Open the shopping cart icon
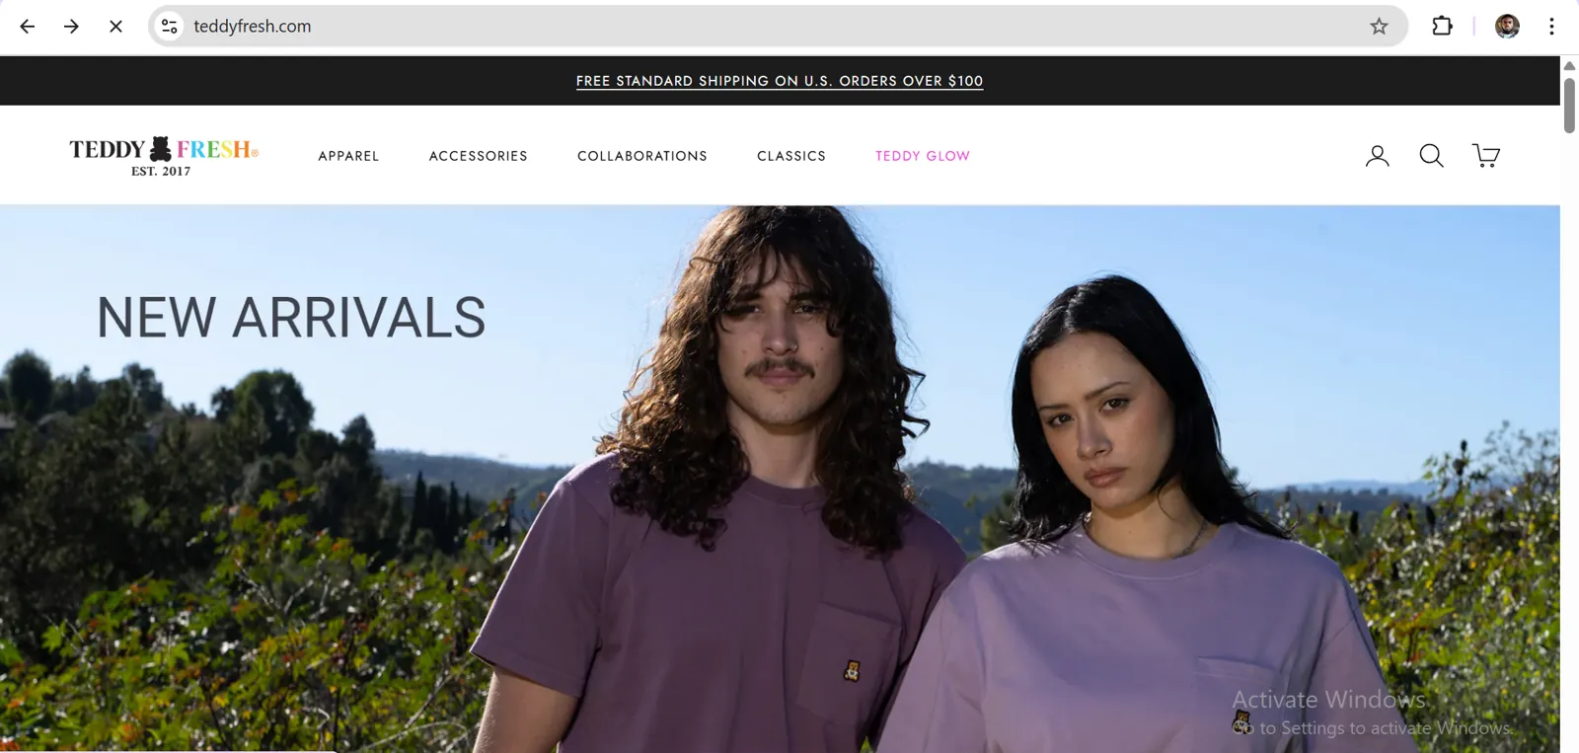Screen dimensions: 1579x753 1486,156
